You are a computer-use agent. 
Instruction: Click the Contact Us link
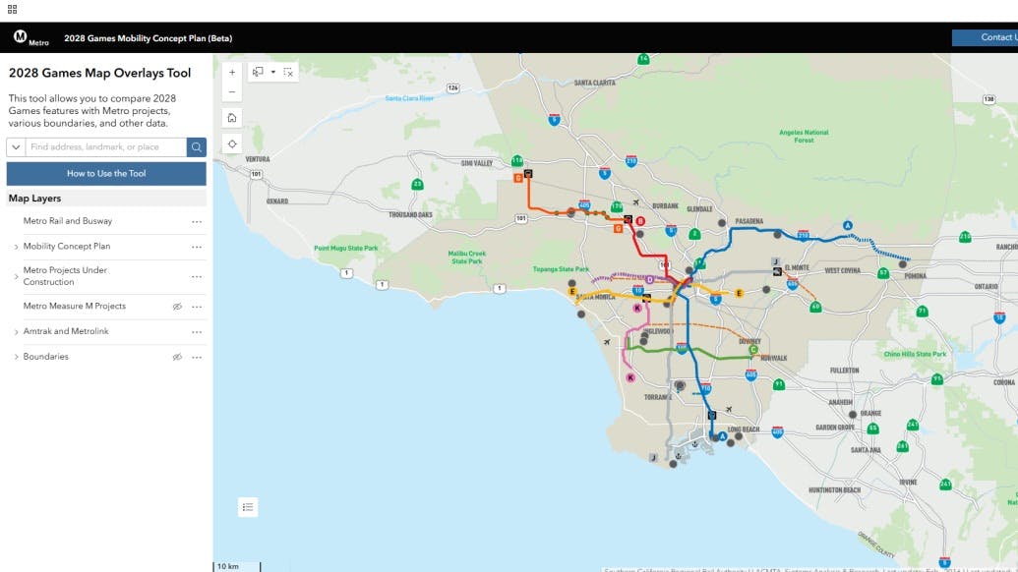pyautogui.click(x=998, y=36)
